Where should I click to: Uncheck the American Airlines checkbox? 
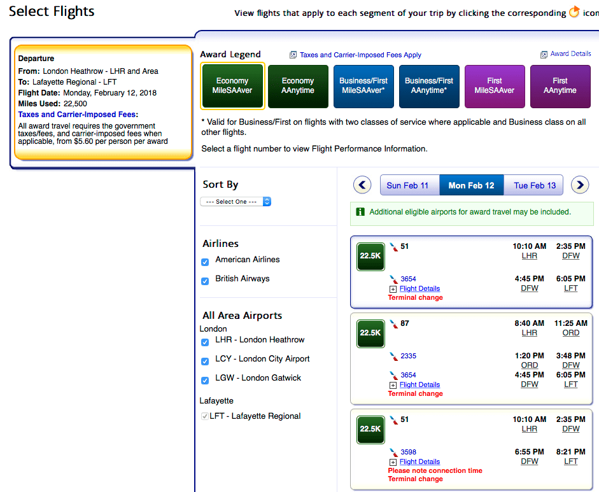205,262
